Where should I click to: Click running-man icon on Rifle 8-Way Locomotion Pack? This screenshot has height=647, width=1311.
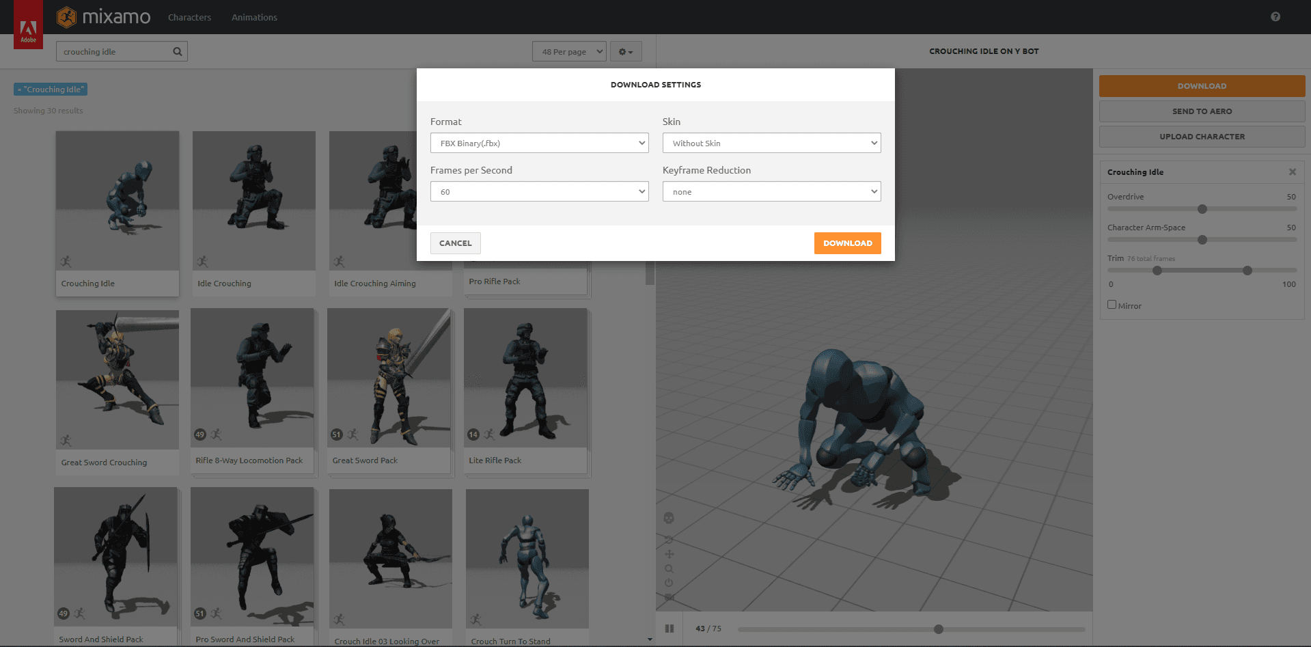[x=216, y=434]
